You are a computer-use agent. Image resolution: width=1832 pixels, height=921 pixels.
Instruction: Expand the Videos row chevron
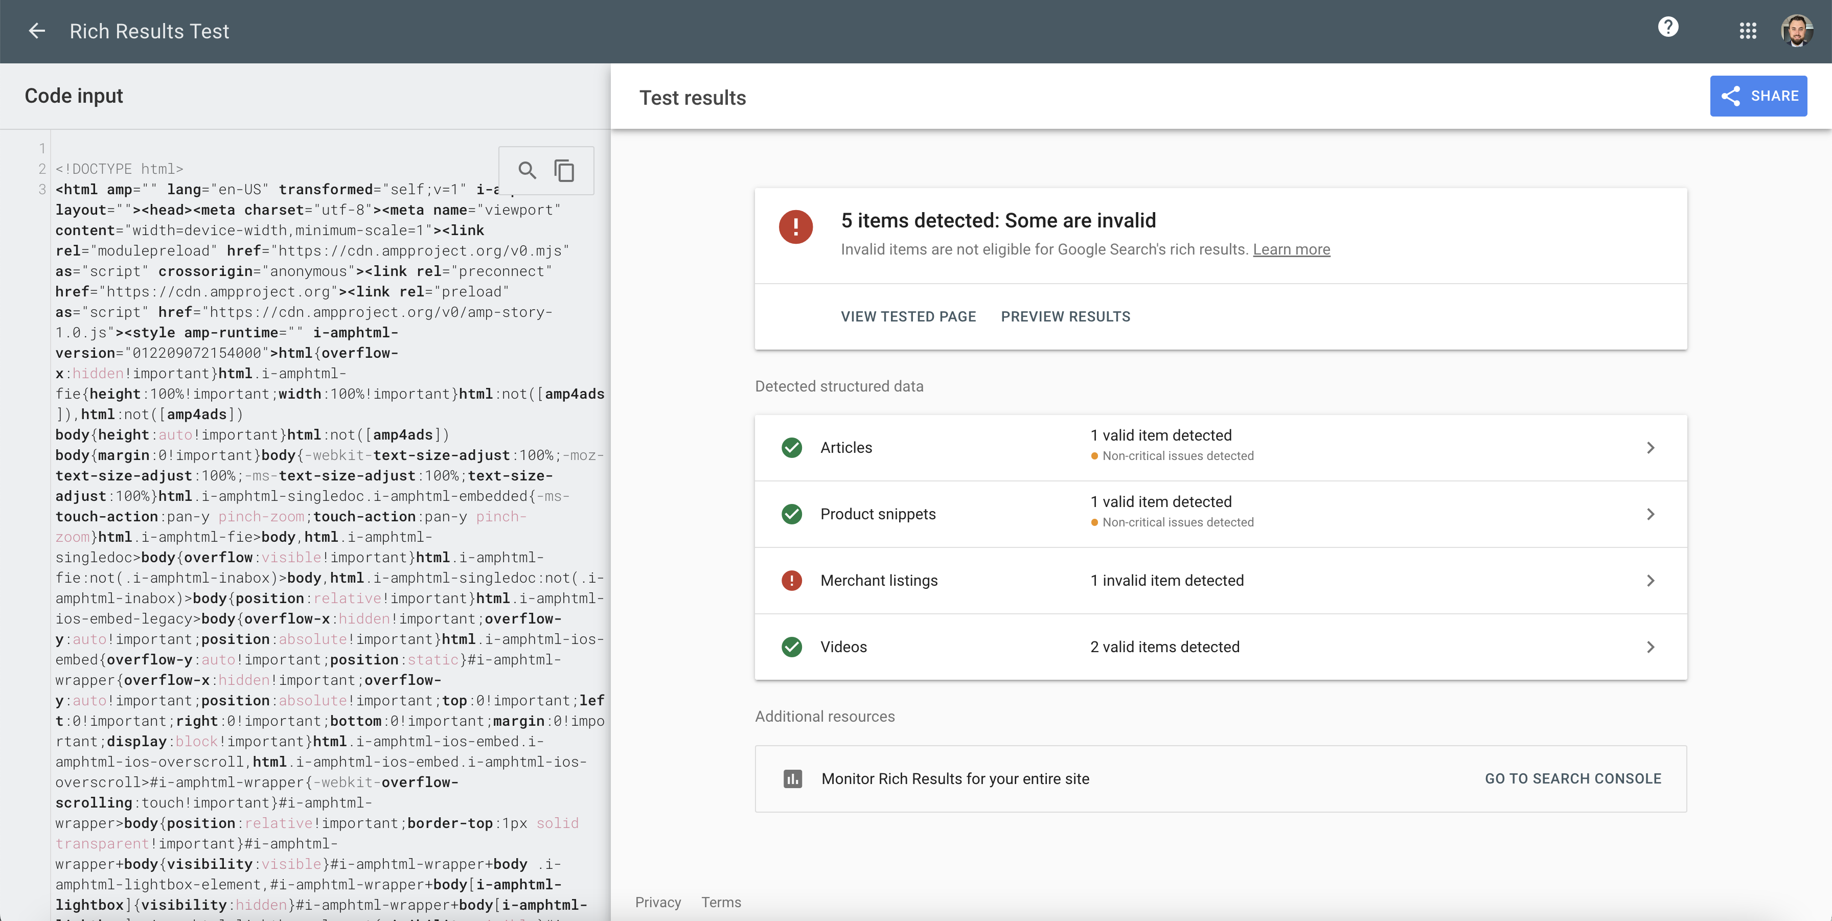(x=1650, y=647)
